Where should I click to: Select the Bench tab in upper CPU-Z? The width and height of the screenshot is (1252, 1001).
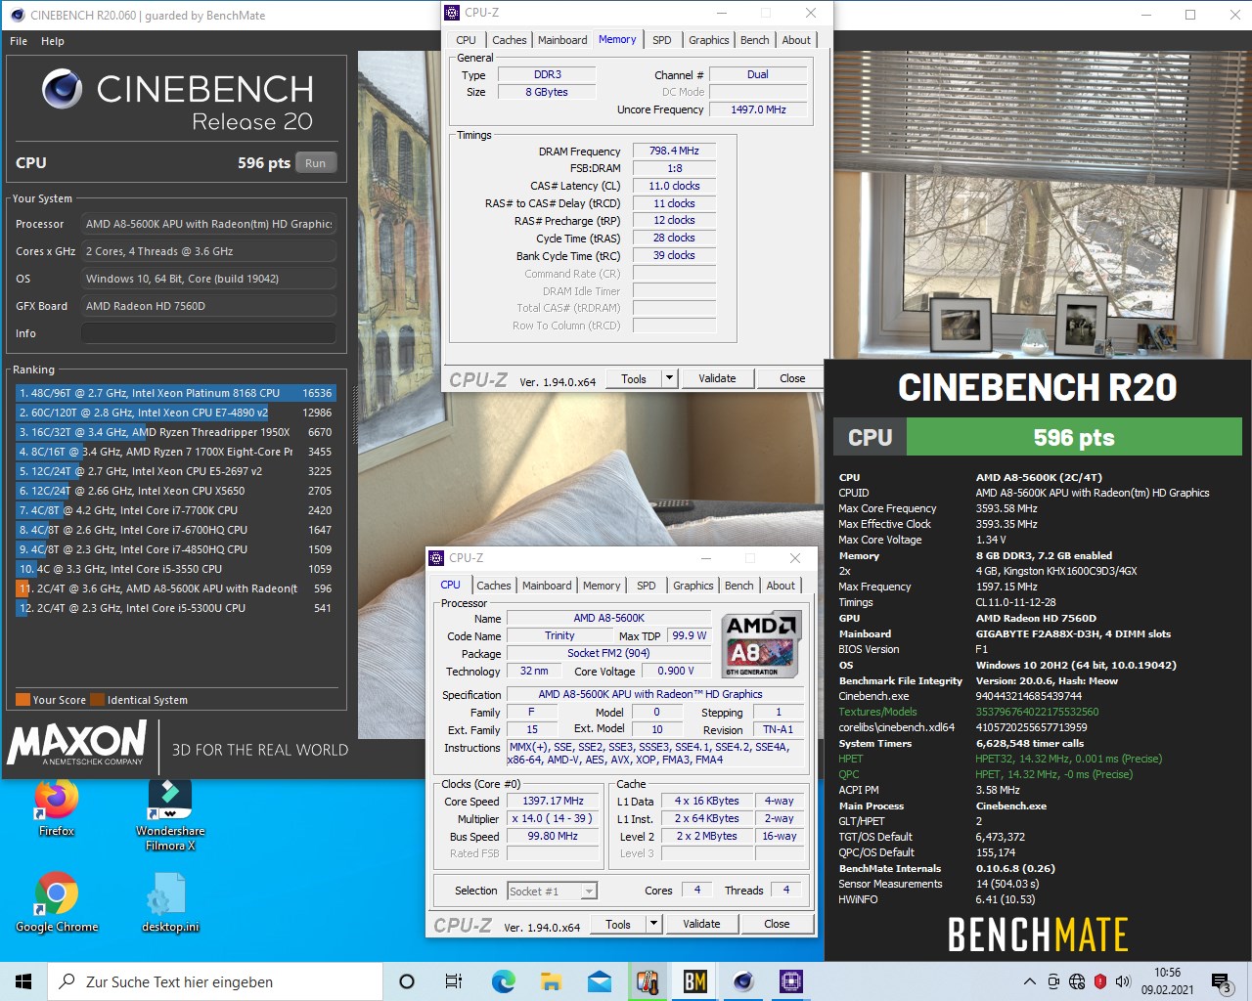coord(754,40)
